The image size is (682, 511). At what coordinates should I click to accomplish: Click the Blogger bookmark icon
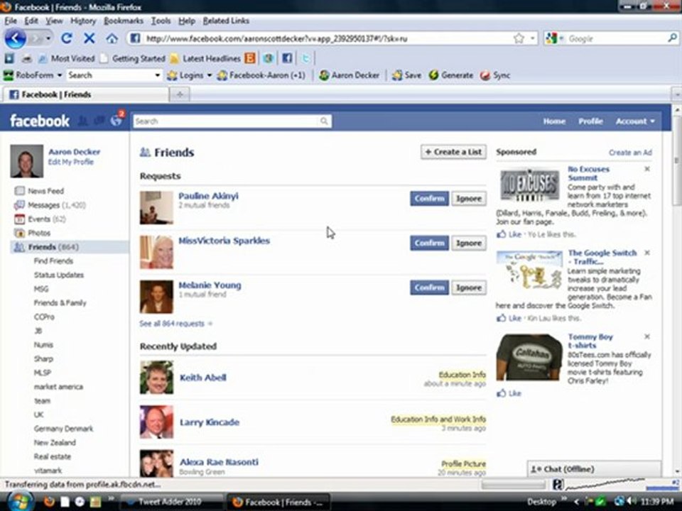click(x=250, y=57)
